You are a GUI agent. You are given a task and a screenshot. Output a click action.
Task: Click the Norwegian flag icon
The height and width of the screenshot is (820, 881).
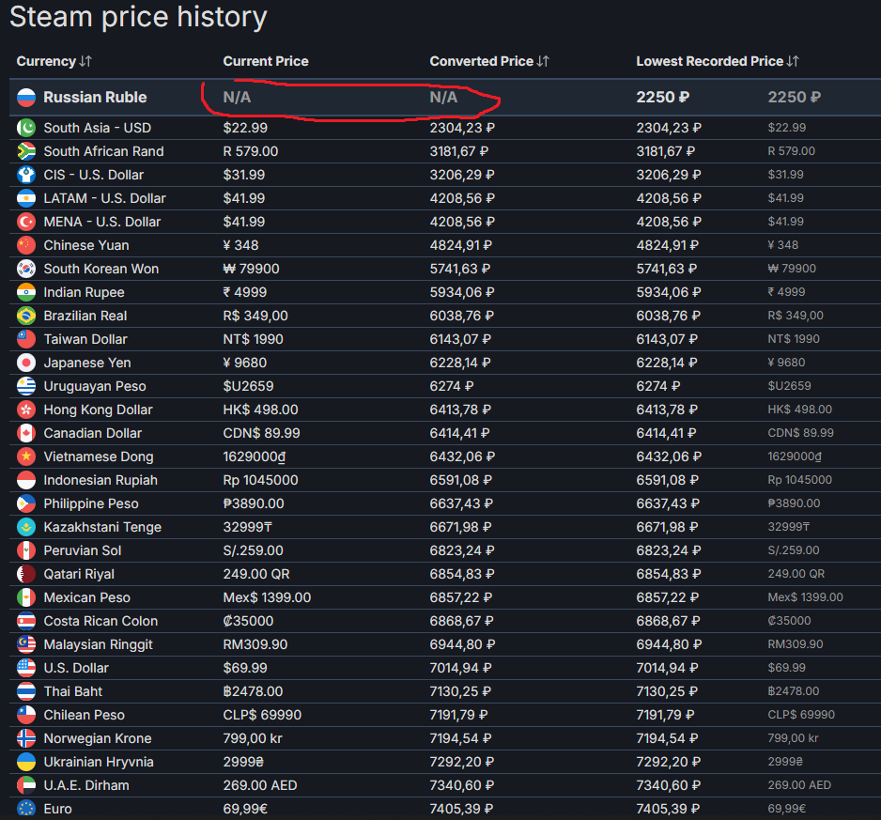26,738
